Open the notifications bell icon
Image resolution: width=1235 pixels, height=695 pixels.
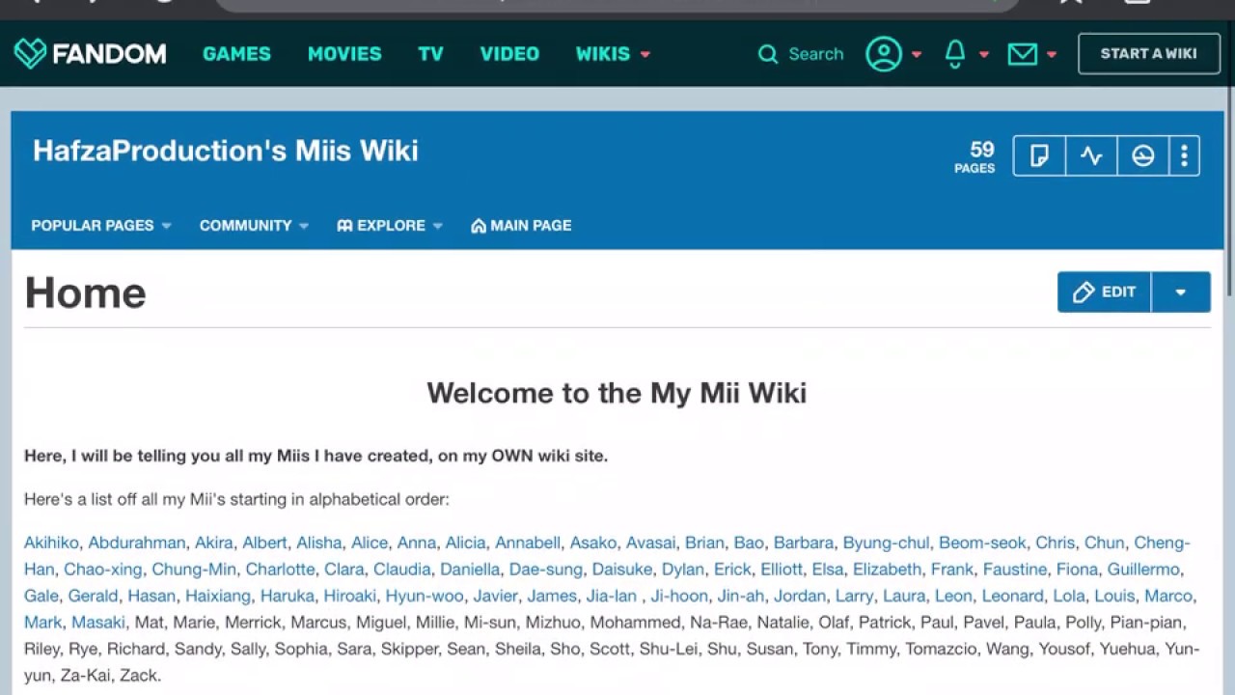pos(955,54)
